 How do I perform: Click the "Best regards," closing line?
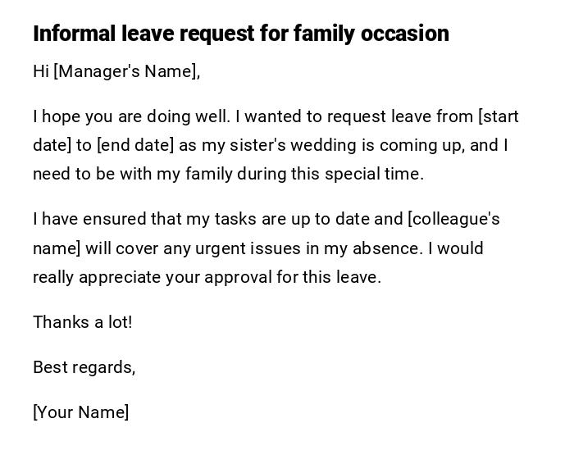pyautogui.click(x=84, y=367)
